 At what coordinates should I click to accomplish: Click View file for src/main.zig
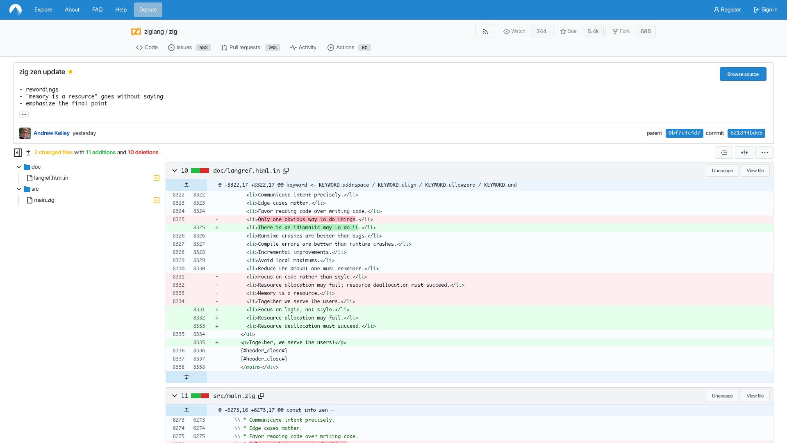pos(755,396)
